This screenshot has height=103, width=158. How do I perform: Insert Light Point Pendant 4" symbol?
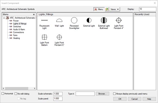tap(119, 20)
